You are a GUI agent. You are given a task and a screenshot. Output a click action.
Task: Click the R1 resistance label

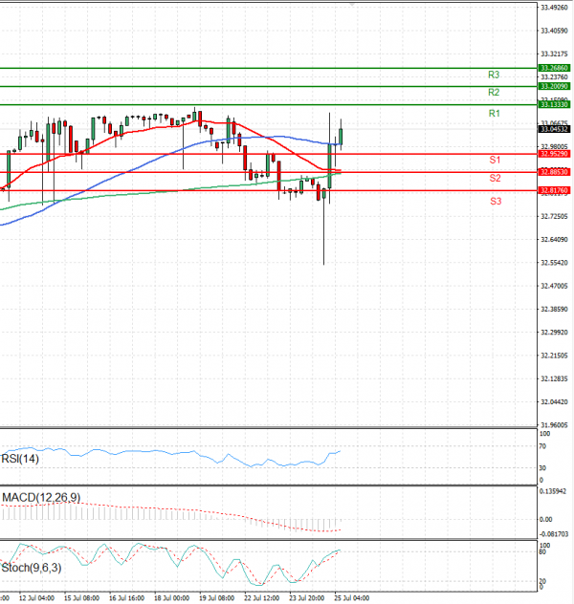click(495, 113)
